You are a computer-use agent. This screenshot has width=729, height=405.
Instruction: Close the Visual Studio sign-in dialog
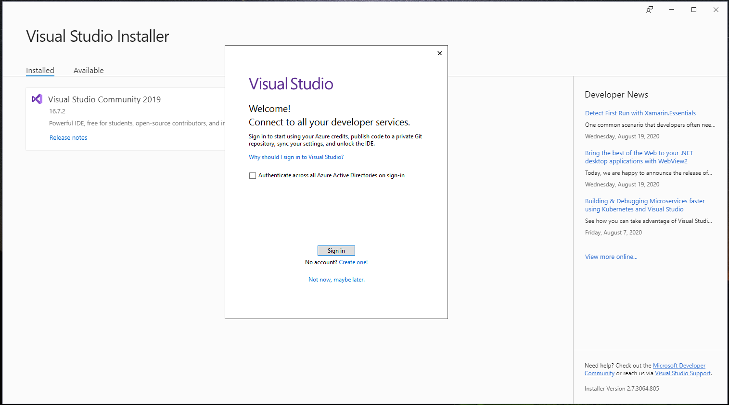tap(439, 53)
